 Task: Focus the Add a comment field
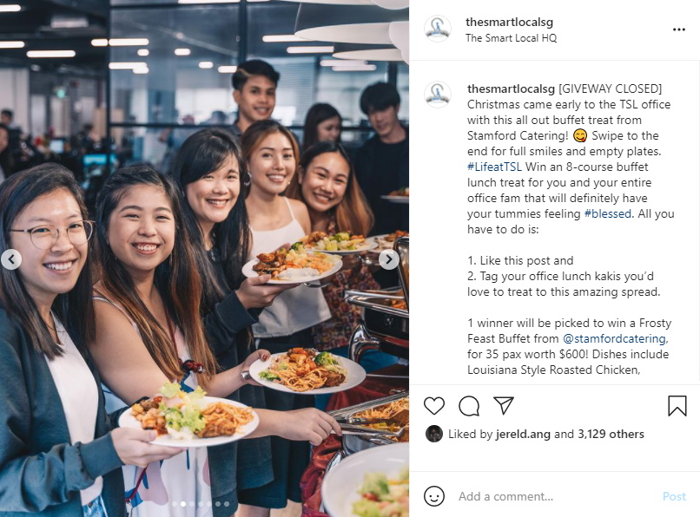coord(553,496)
